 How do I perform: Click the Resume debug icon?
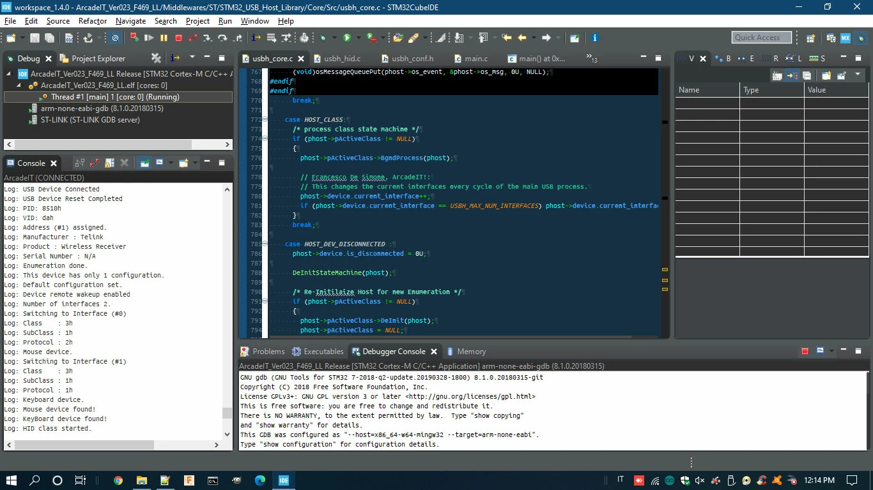(x=149, y=38)
